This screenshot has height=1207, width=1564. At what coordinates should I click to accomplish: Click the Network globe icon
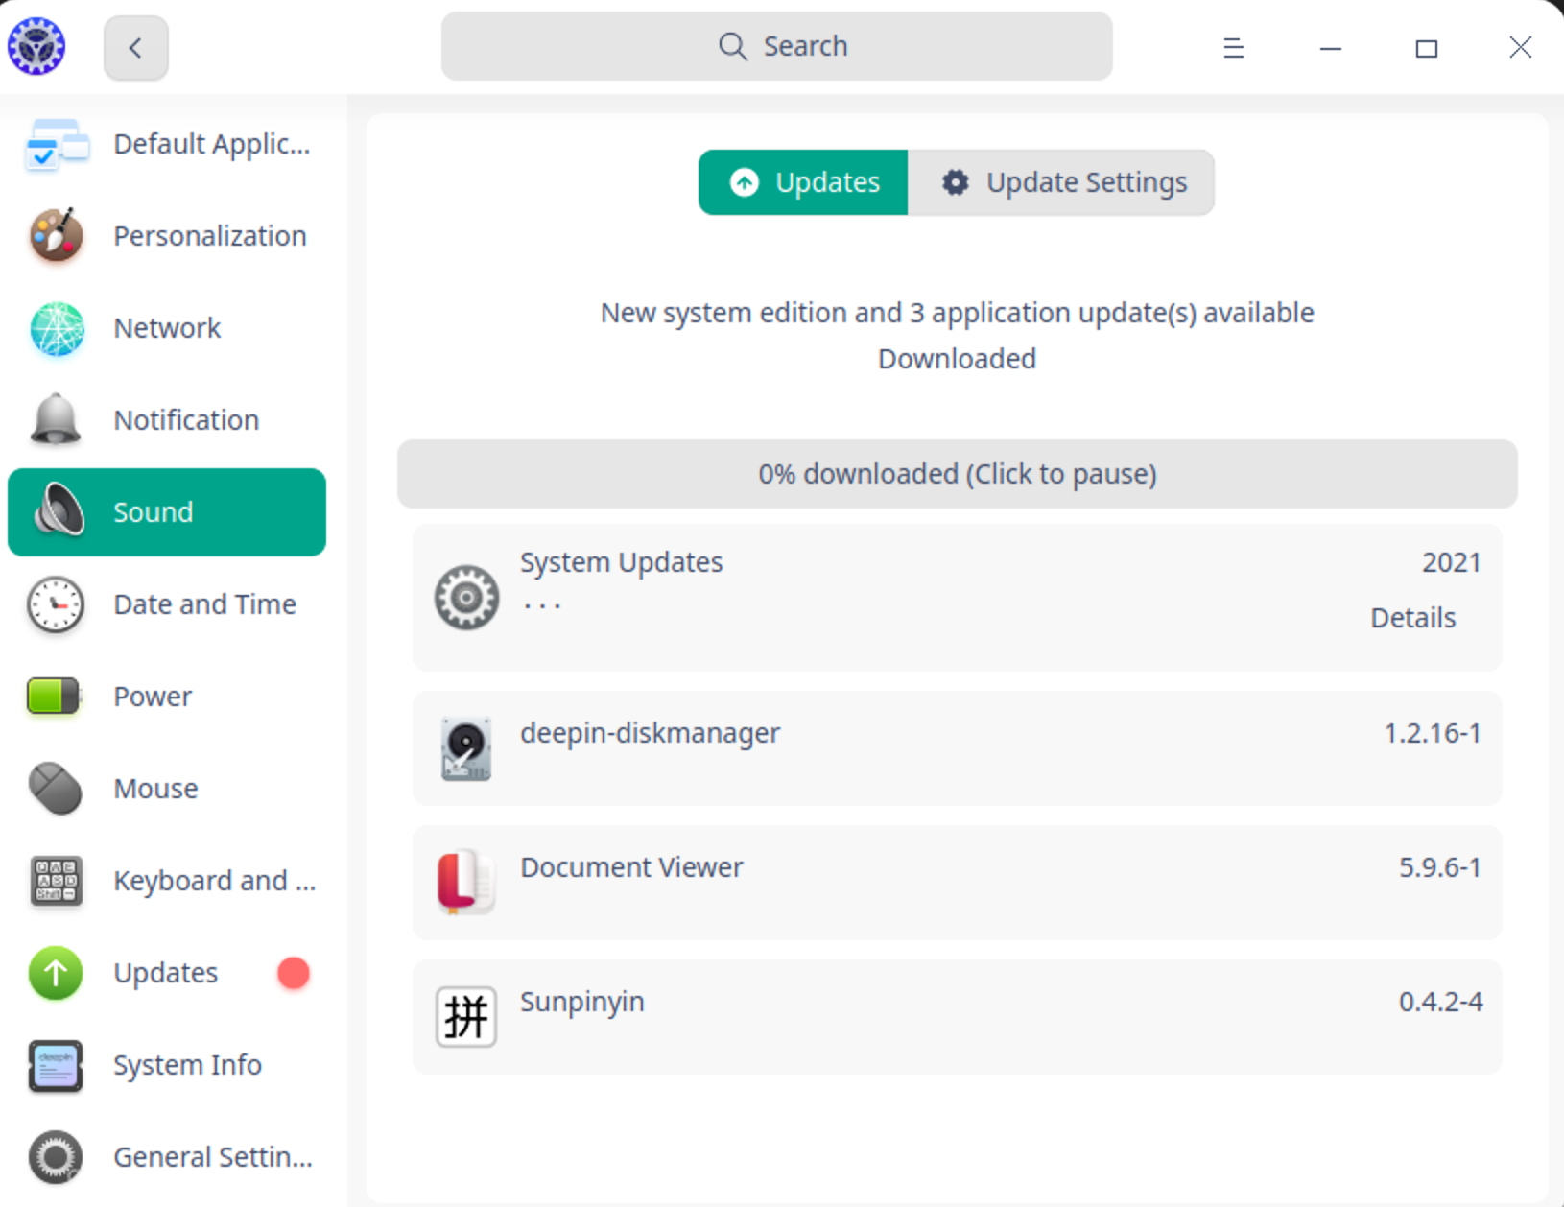57,329
